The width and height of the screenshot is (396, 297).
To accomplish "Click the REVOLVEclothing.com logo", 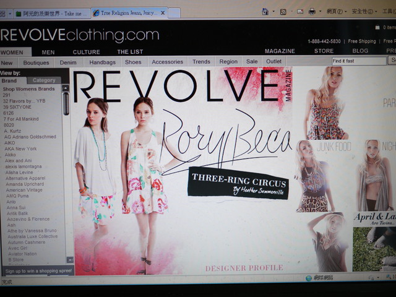I will [80, 35].
